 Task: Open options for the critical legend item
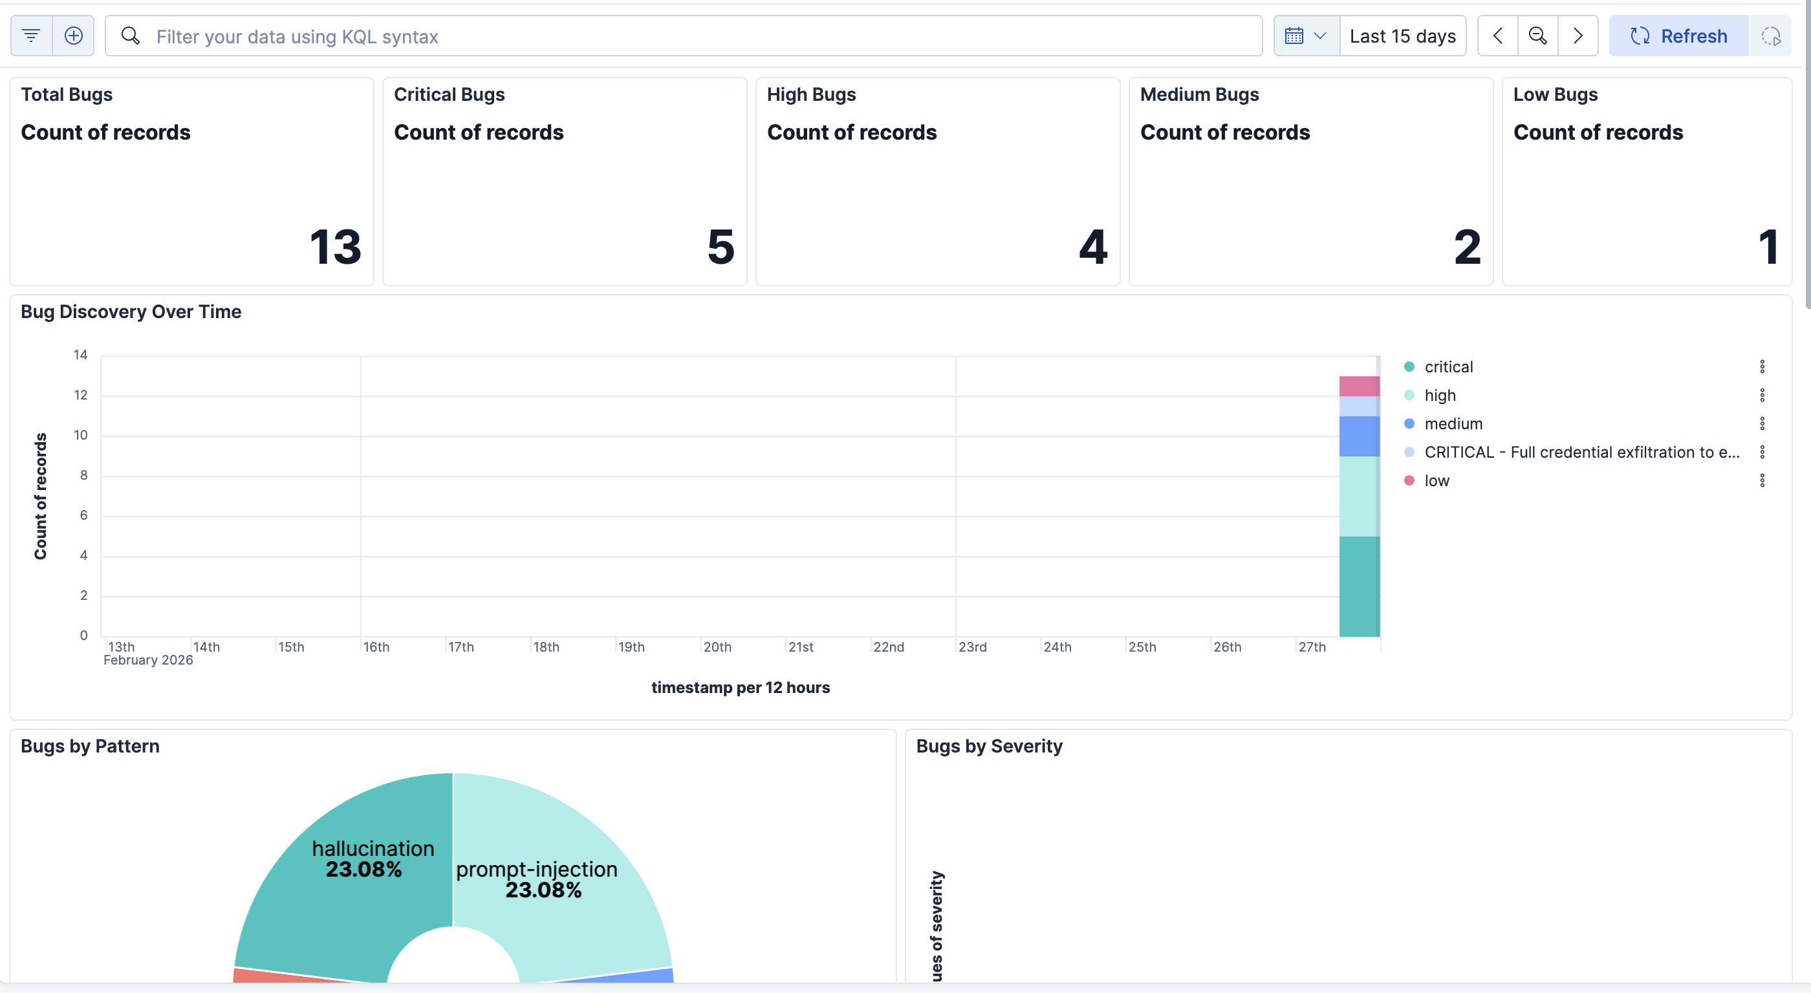1762,367
